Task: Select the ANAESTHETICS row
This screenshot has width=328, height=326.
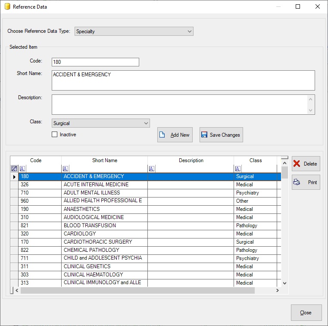Action: point(146,209)
